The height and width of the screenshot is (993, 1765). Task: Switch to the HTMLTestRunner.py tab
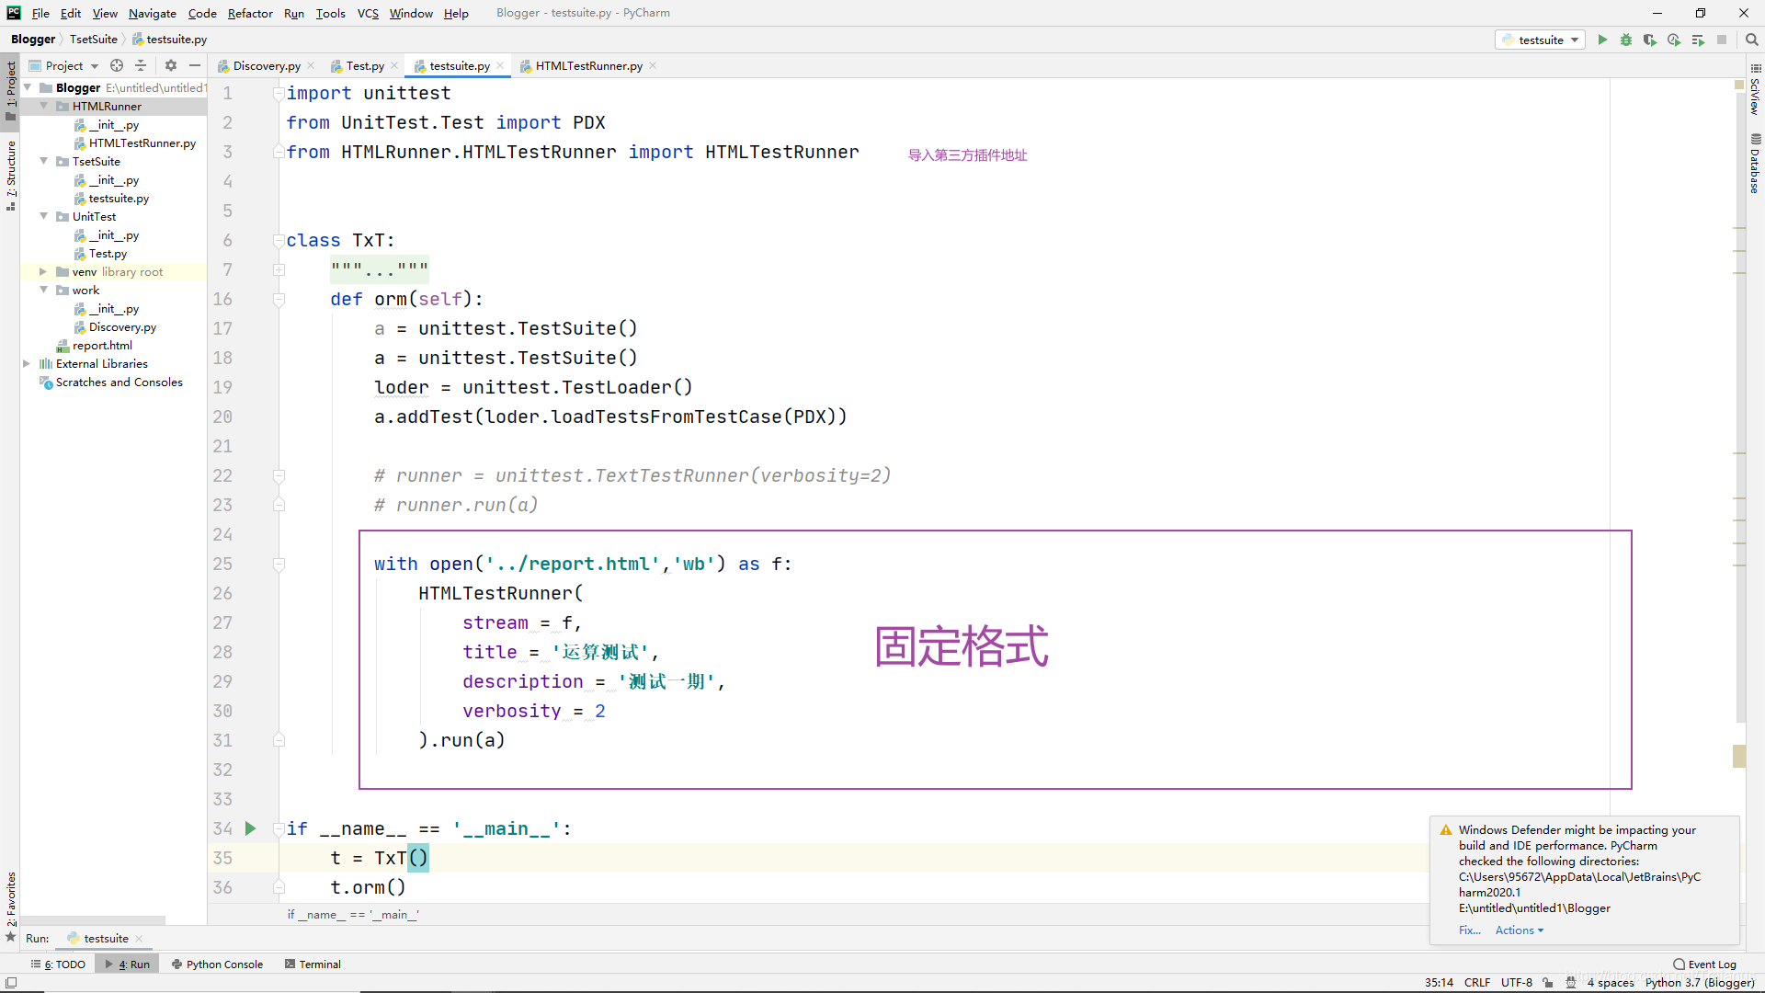coord(589,65)
